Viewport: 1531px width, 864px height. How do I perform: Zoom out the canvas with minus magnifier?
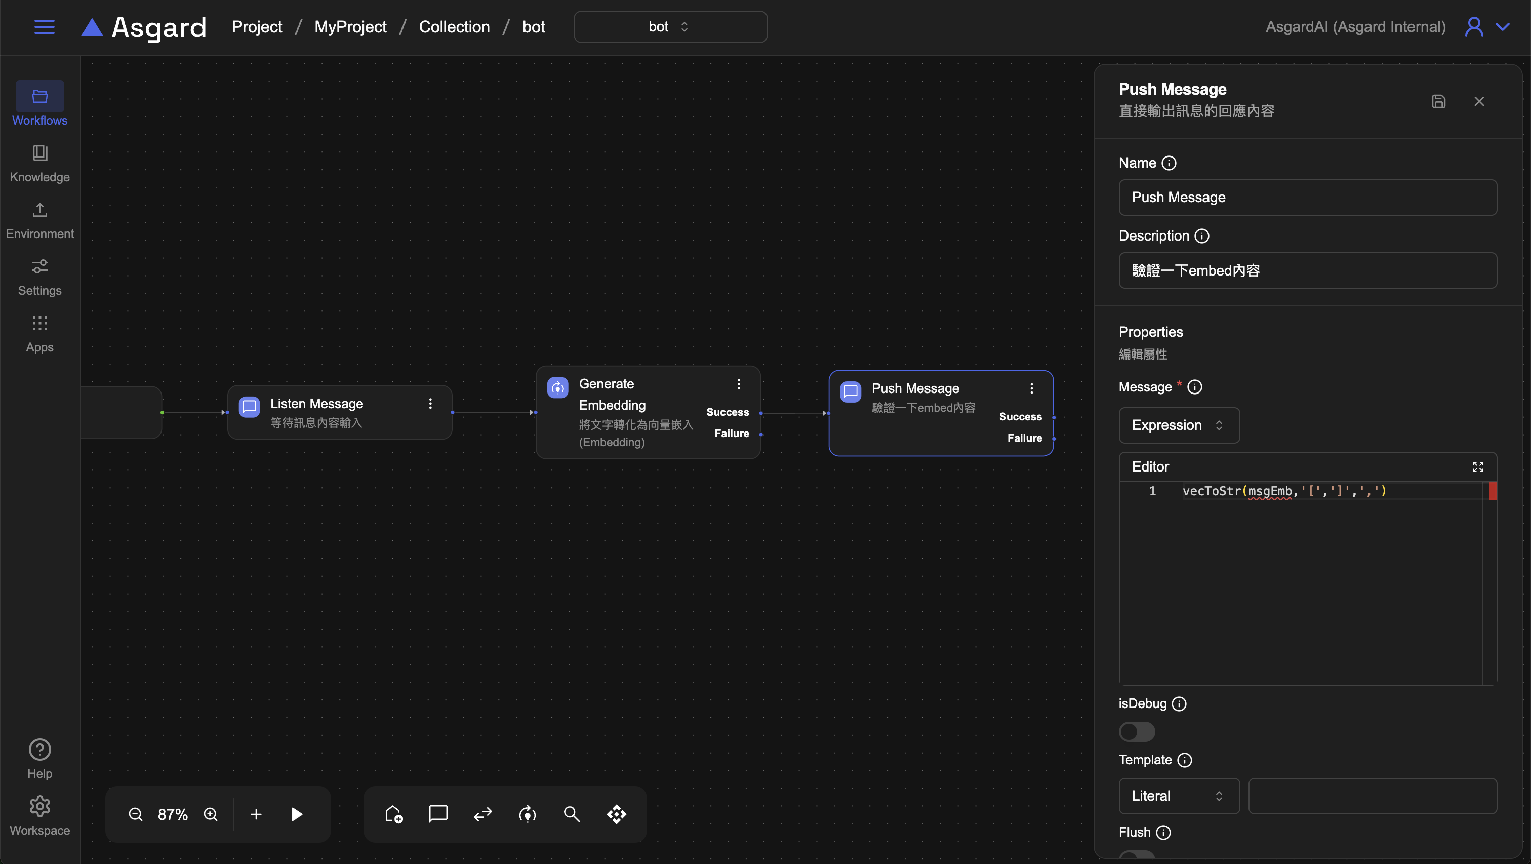click(136, 814)
